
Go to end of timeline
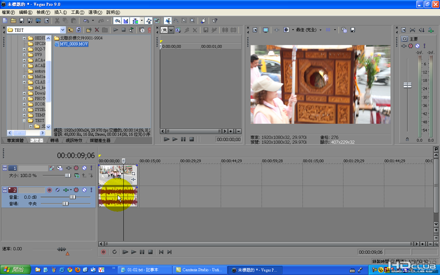169,252
